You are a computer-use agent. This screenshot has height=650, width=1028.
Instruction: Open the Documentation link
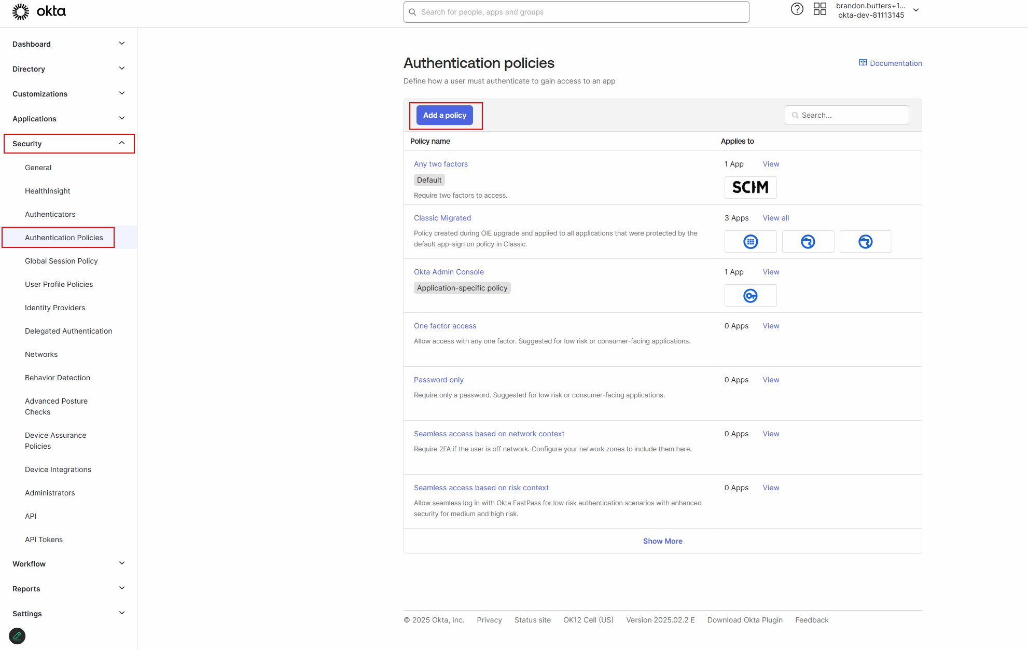click(896, 63)
